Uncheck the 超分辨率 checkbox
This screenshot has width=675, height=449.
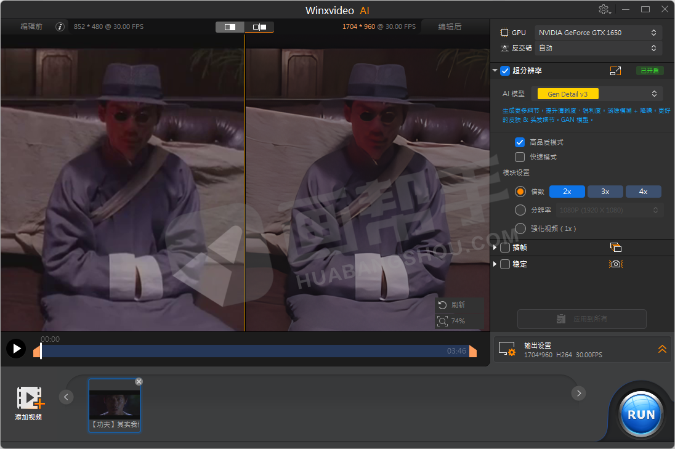click(505, 71)
